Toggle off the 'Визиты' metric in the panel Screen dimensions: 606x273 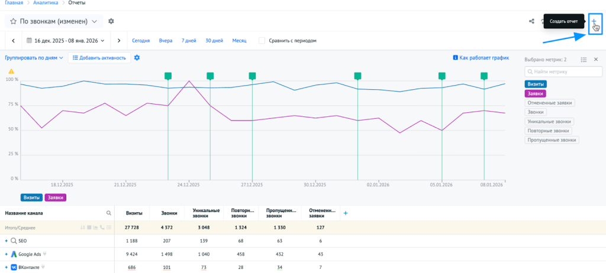click(x=536, y=84)
